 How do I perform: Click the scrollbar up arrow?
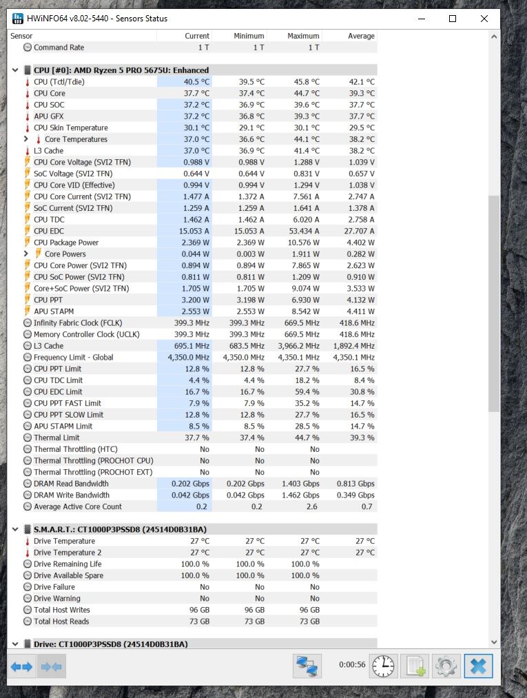coord(494,37)
